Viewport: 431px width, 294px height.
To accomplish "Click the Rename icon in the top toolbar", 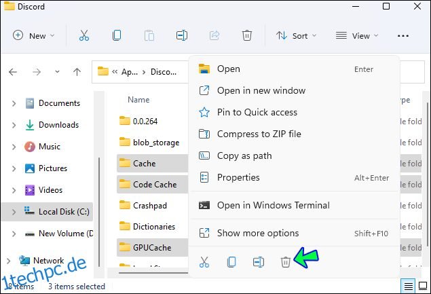I will [182, 35].
